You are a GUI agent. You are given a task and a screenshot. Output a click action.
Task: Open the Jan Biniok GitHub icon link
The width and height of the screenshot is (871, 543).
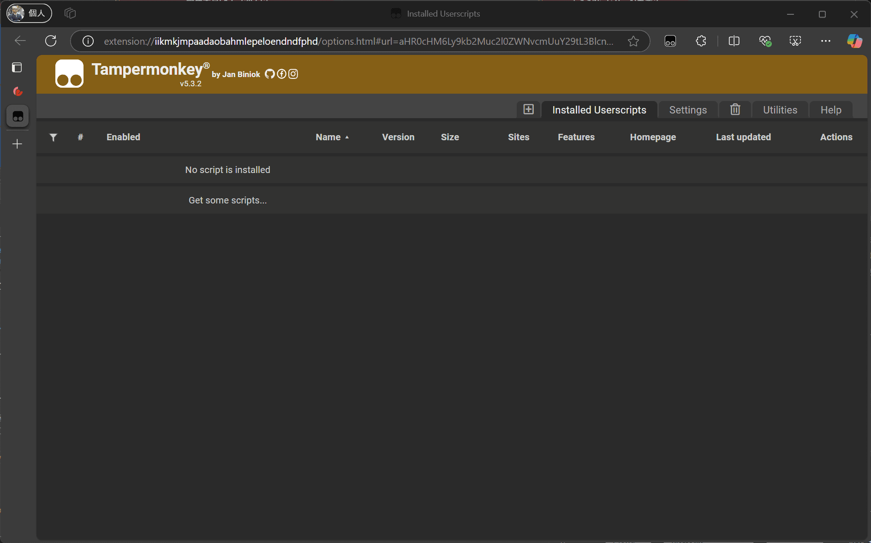coord(270,74)
